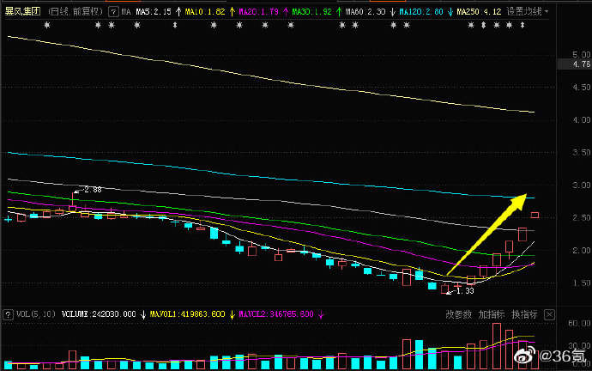Image resolution: width=592 pixels, height=371 pixels.
Task: Click the 3.00 price axis label
Action: pyautogui.click(x=581, y=185)
